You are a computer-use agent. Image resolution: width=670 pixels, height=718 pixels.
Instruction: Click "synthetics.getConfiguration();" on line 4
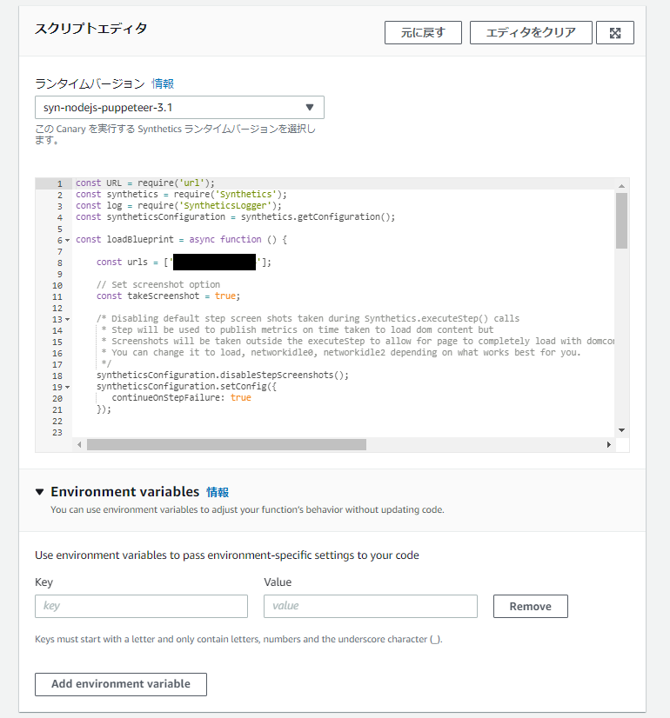click(x=318, y=217)
